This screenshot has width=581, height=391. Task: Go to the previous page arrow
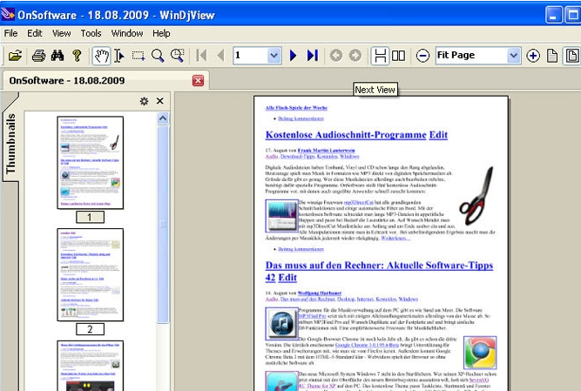220,56
